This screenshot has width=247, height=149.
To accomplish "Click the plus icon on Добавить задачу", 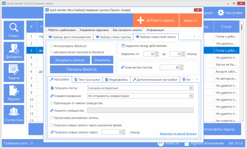I will [x=141, y=20].
